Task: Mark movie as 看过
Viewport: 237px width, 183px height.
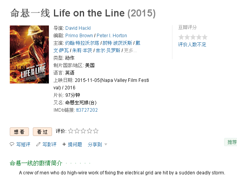Action: pyautogui.click(x=42, y=132)
